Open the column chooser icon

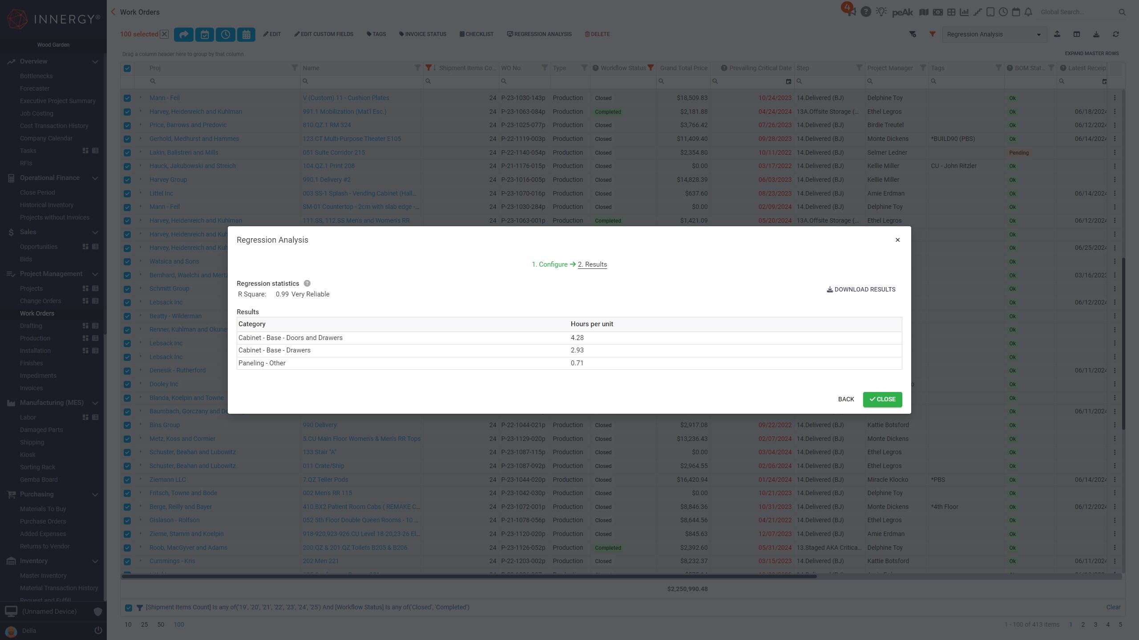tap(1077, 34)
